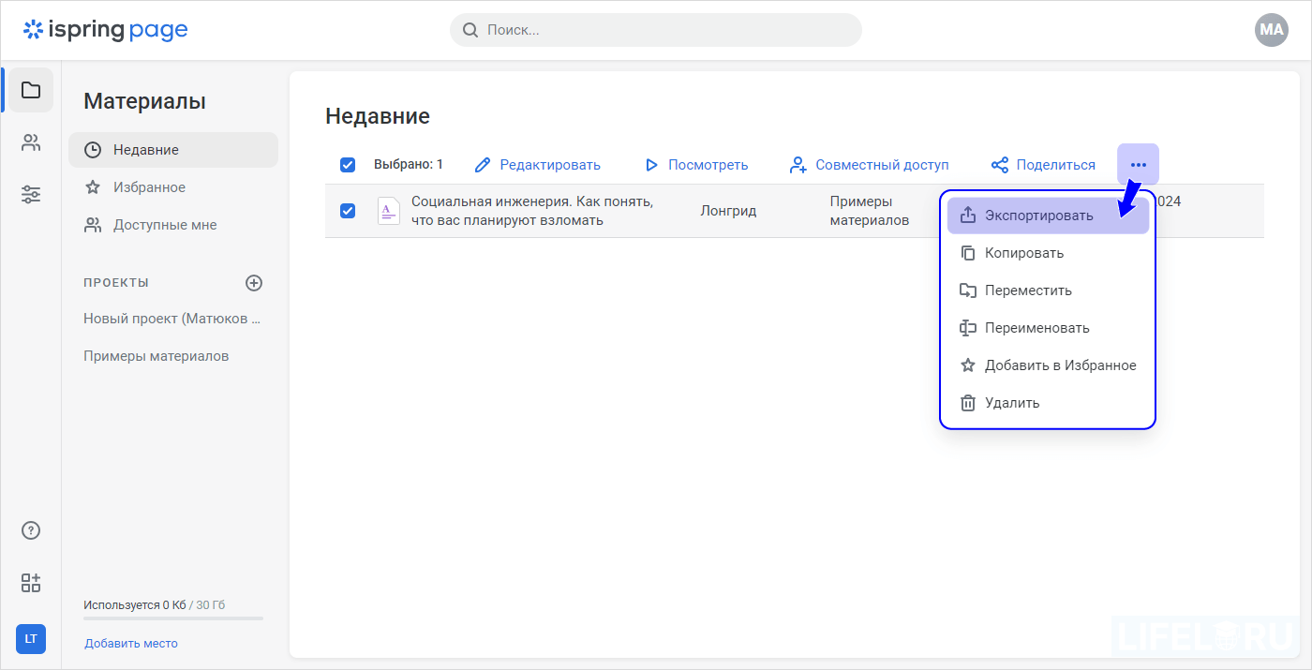1312x670 pixels.
Task: Open the MA account avatar menu
Action: coord(1271,30)
